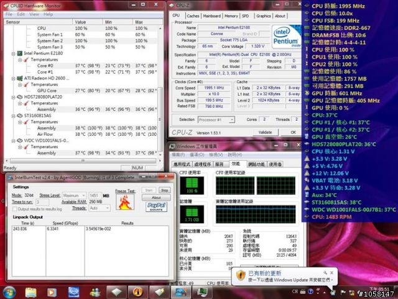Click the Action Center flag tray icon
The image size is (398, 299).
[343, 292]
